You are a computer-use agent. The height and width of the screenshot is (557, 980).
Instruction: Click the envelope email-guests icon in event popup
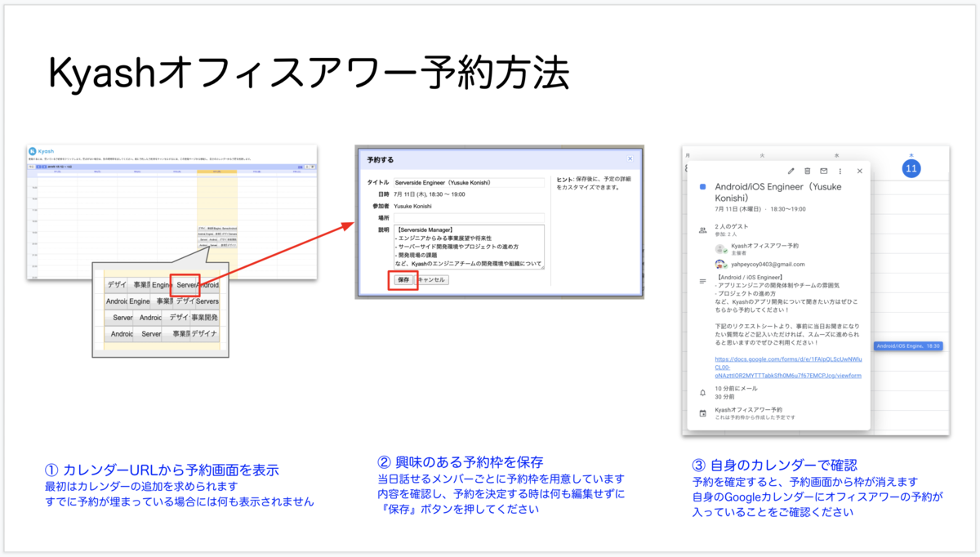(824, 171)
